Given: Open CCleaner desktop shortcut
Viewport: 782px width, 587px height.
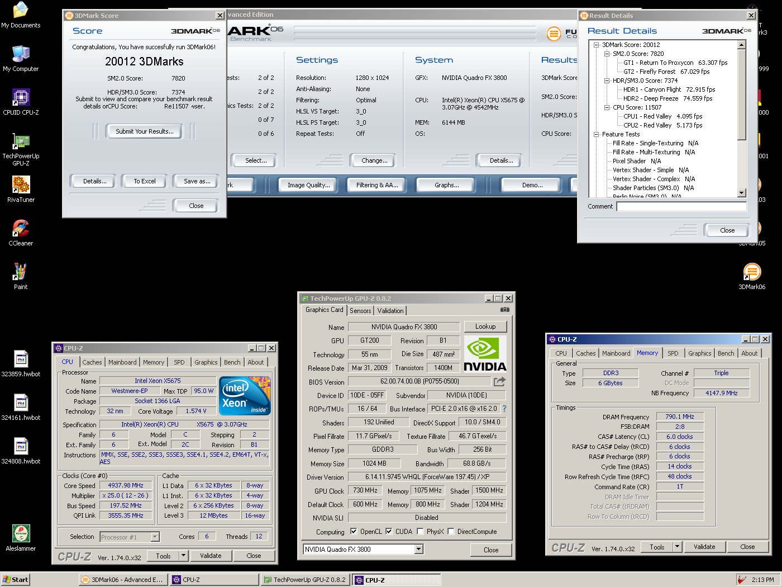Looking at the screenshot, I should point(21,233).
